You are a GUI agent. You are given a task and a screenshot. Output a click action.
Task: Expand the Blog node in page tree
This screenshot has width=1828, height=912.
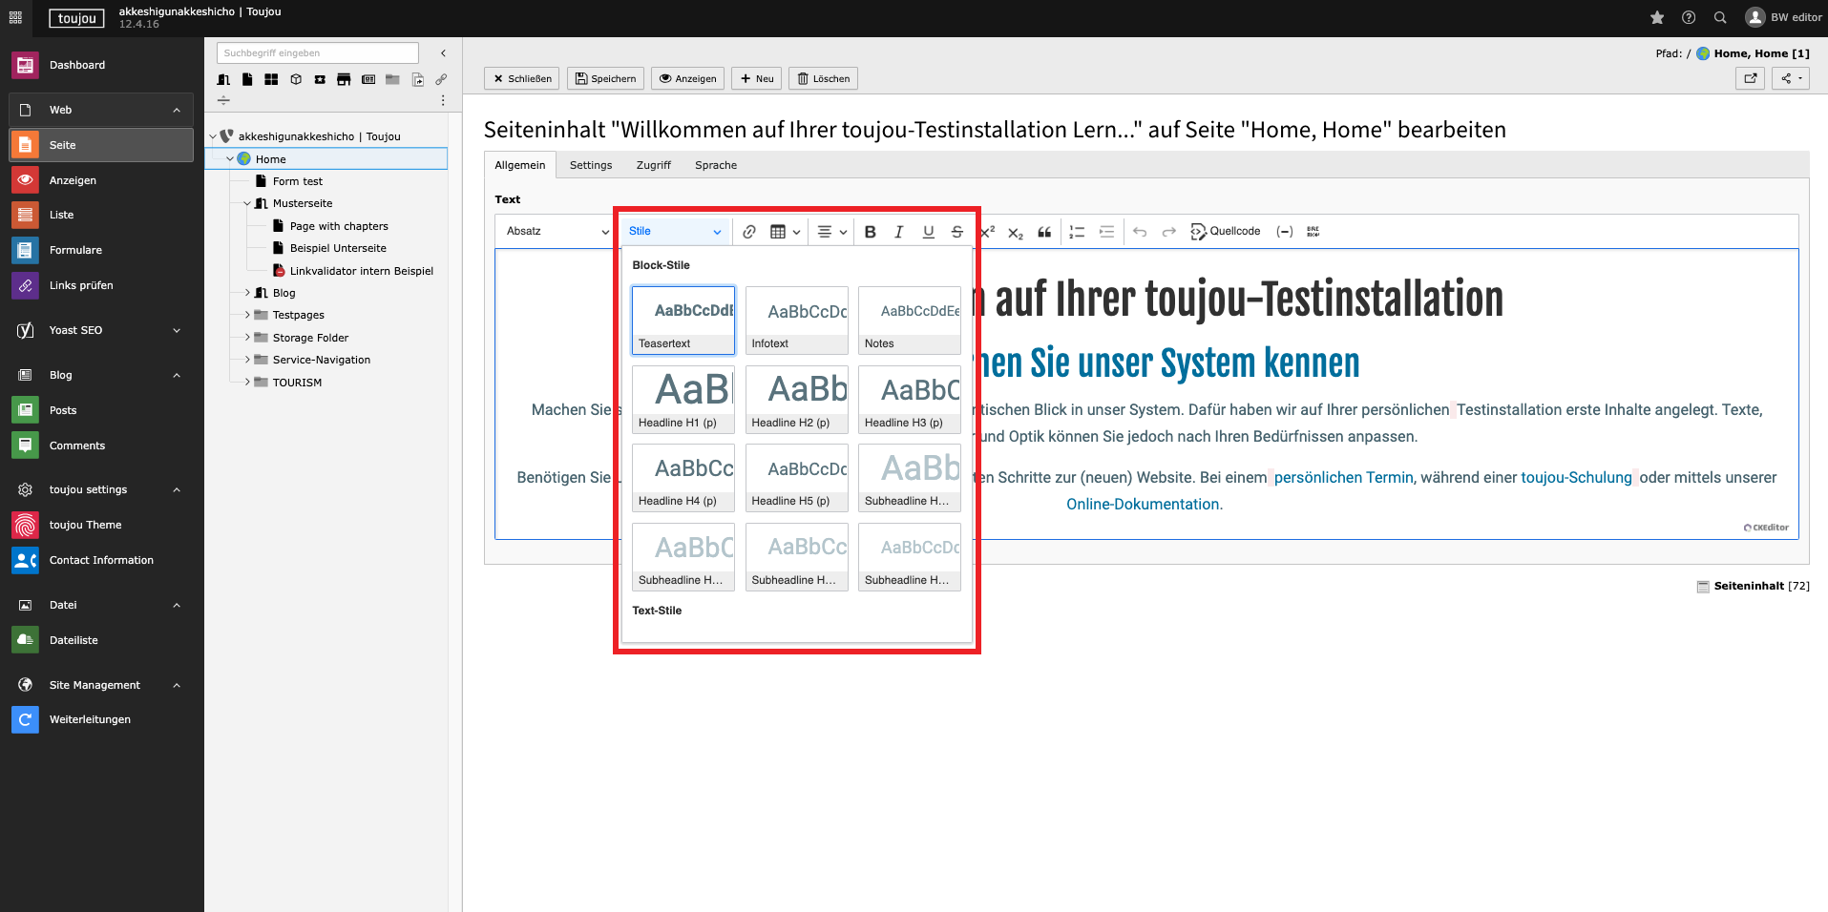click(x=247, y=293)
